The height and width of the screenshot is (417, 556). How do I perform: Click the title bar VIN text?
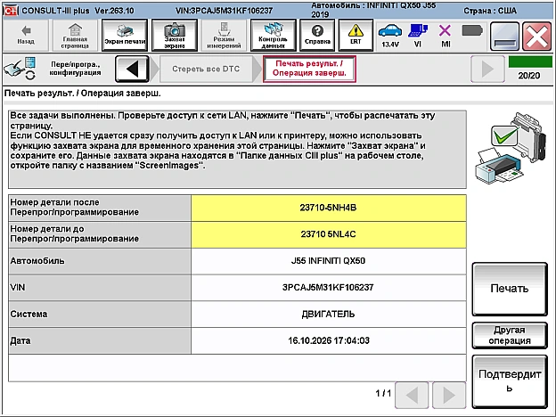pos(225,11)
